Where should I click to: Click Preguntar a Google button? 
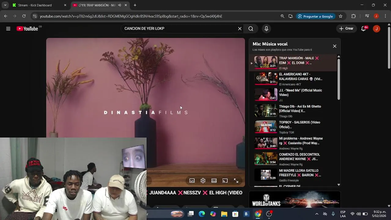[315, 16]
